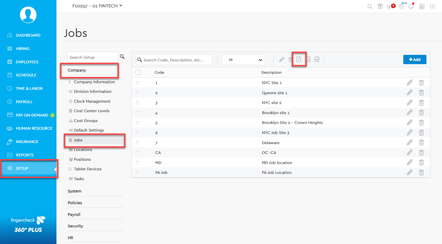Expand the System setup section

(95, 191)
